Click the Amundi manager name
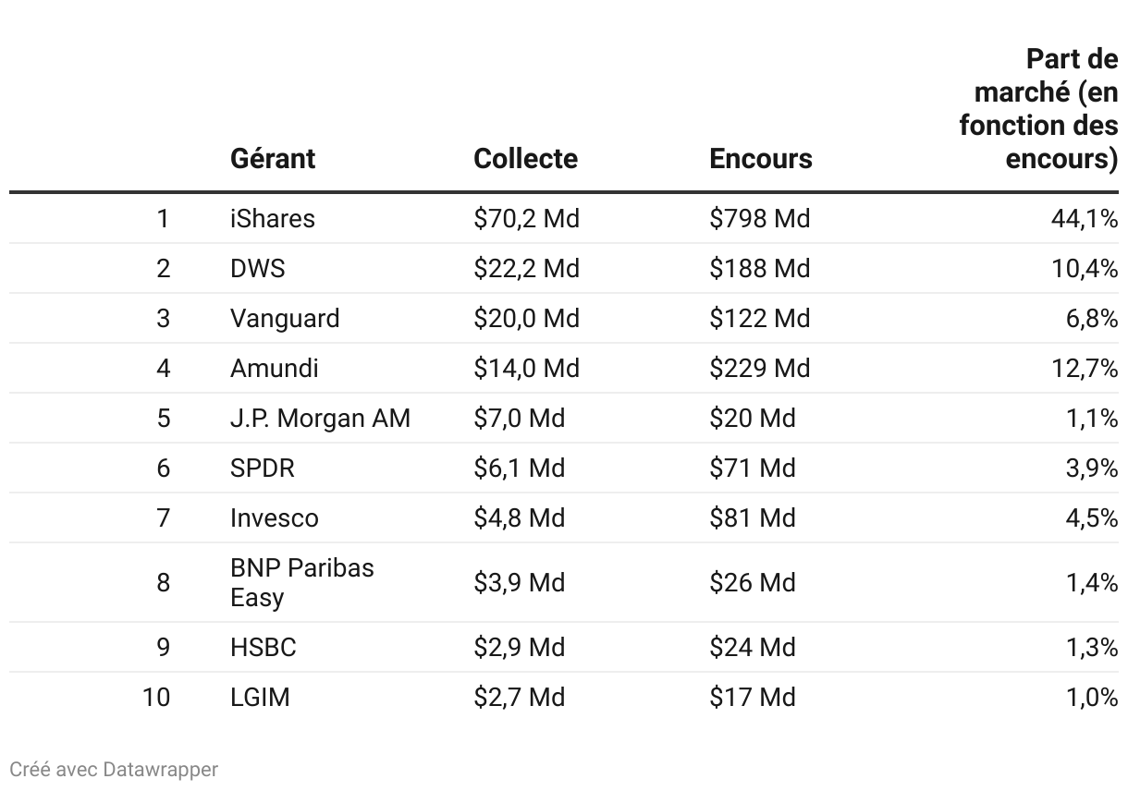The height and width of the screenshot is (791, 1128). point(275,369)
